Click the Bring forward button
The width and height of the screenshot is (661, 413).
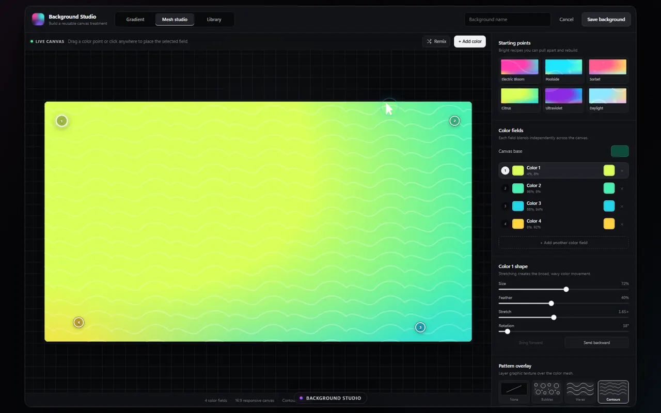pos(530,343)
